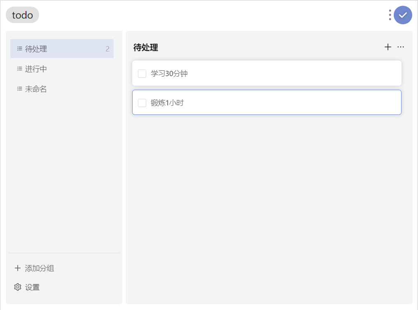Click the list icon beside 未命名
This screenshot has height=310, width=418.
tap(19, 89)
